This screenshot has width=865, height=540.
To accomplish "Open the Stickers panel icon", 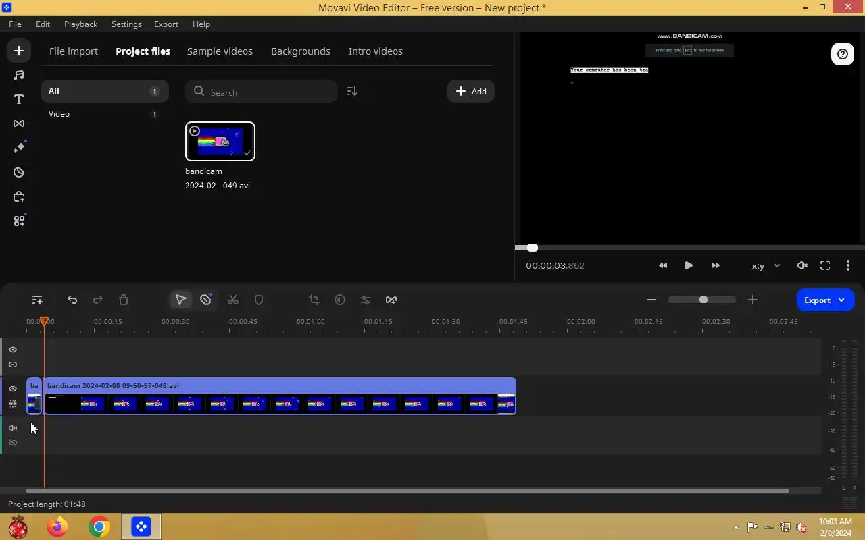I will tap(19, 172).
